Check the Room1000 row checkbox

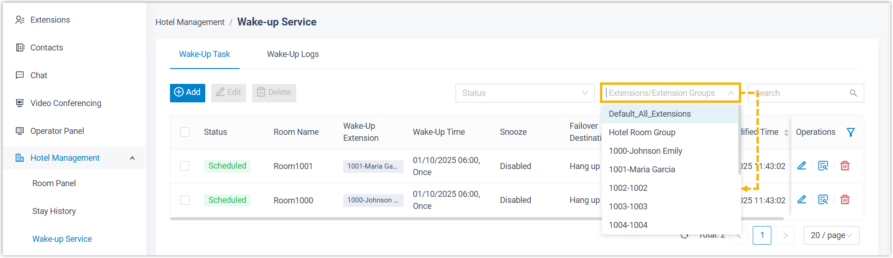(185, 200)
